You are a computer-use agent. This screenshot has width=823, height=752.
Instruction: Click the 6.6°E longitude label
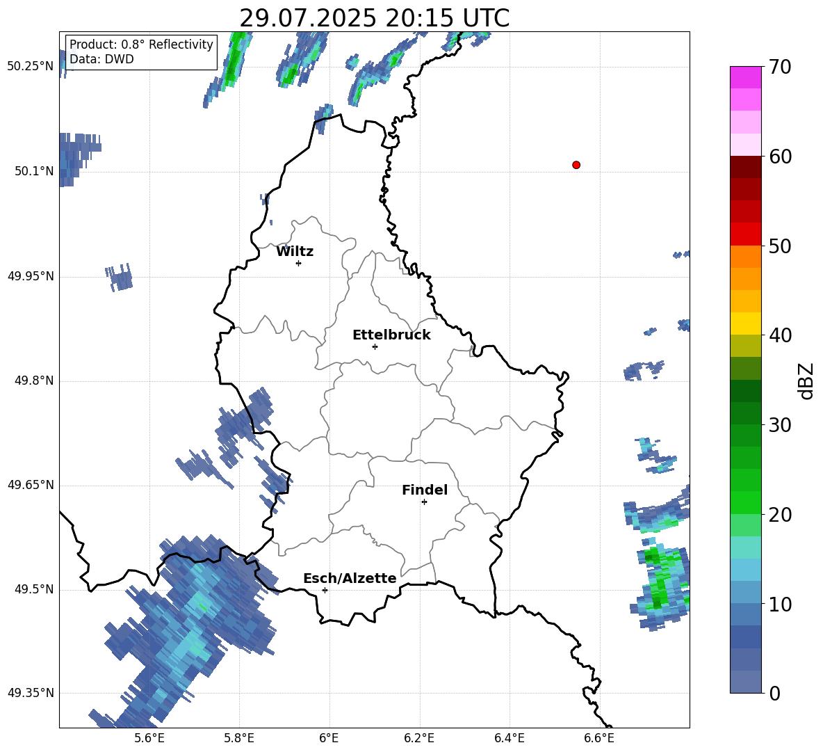coord(599,739)
